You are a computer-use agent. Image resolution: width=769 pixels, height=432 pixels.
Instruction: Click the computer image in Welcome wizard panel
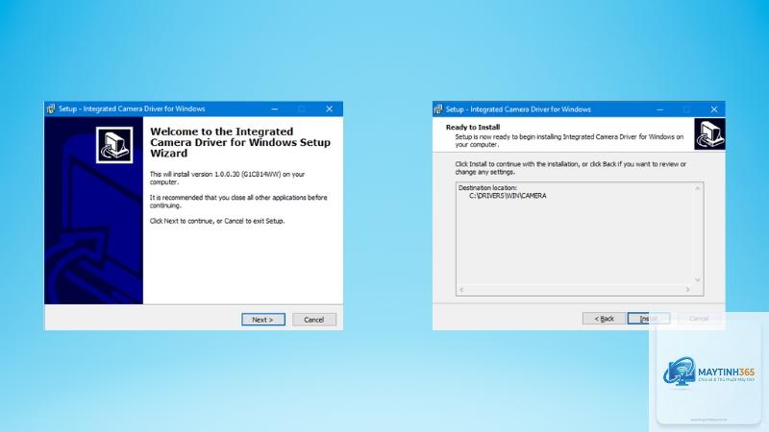tap(114, 145)
